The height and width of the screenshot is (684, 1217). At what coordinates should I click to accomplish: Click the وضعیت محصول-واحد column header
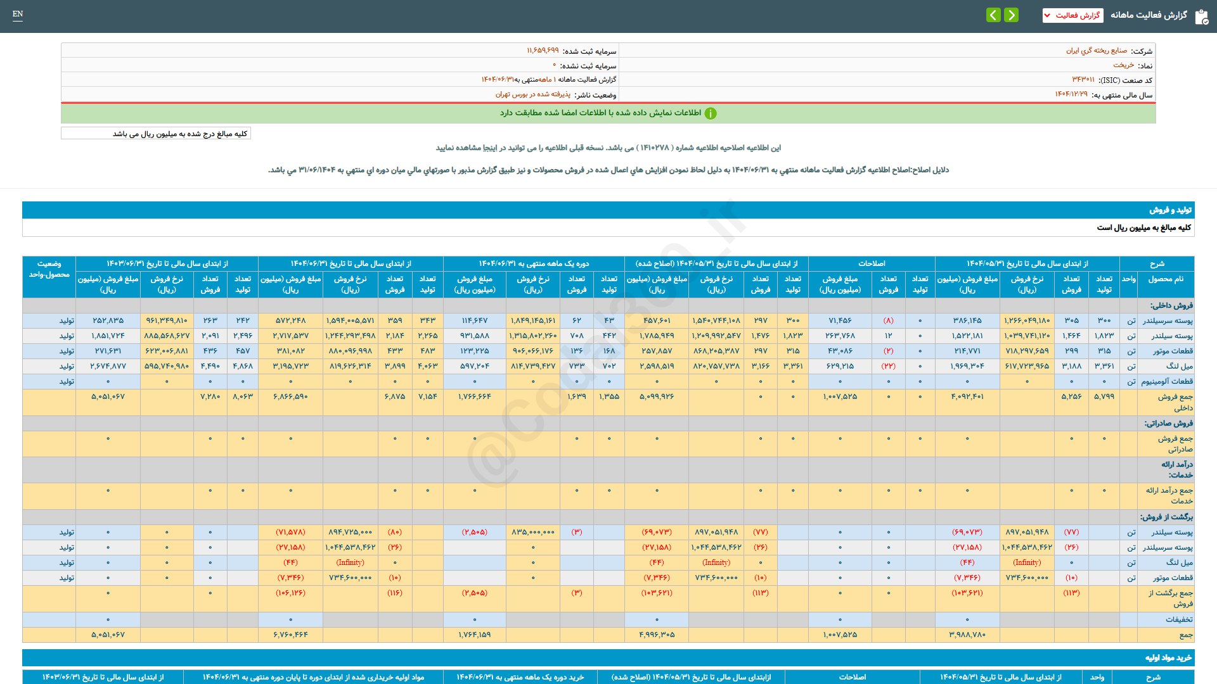tap(49, 269)
